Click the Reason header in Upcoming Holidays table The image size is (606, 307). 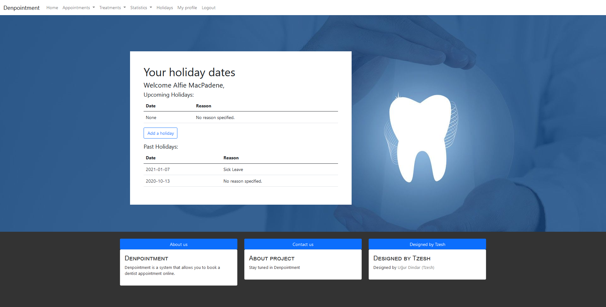click(204, 106)
